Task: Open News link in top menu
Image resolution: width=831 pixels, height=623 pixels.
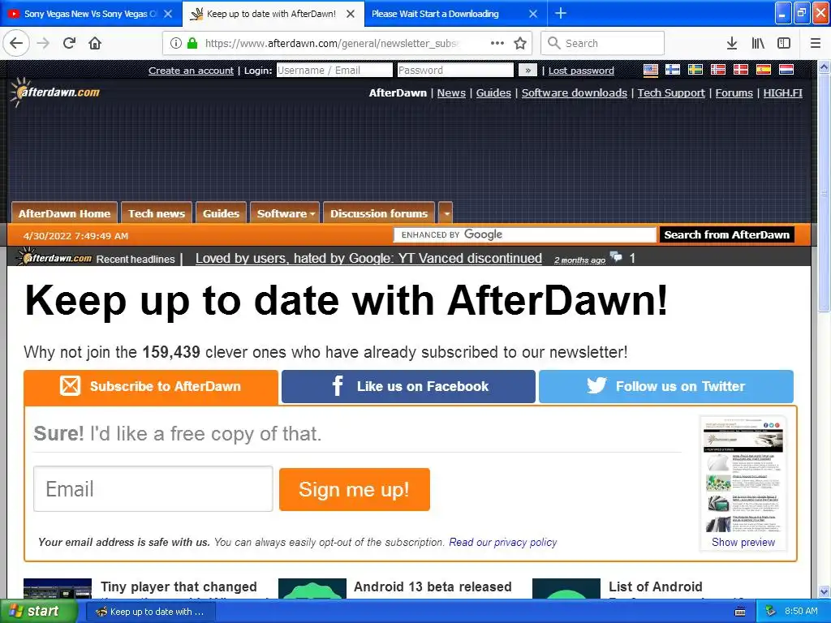Action: tap(451, 92)
